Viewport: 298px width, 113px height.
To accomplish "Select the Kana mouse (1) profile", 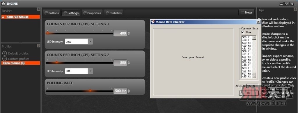I will pos(21,63).
